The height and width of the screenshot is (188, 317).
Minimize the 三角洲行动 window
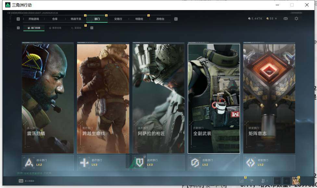277,5
